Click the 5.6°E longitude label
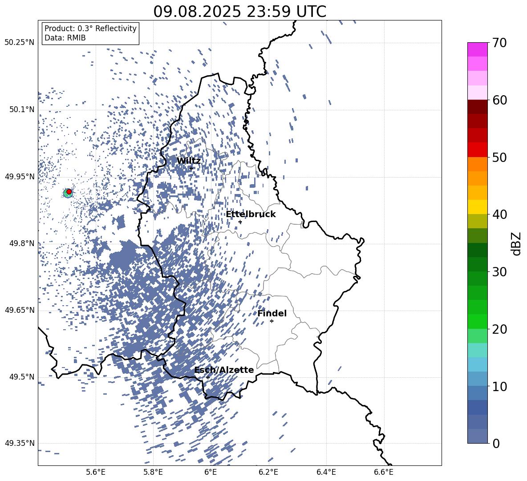The height and width of the screenshot is (481, 527). coord(96,472)
